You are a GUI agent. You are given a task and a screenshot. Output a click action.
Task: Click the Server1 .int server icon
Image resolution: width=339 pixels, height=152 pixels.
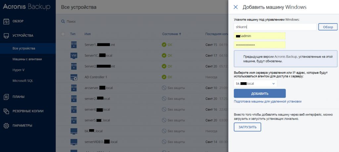[74, 45]
